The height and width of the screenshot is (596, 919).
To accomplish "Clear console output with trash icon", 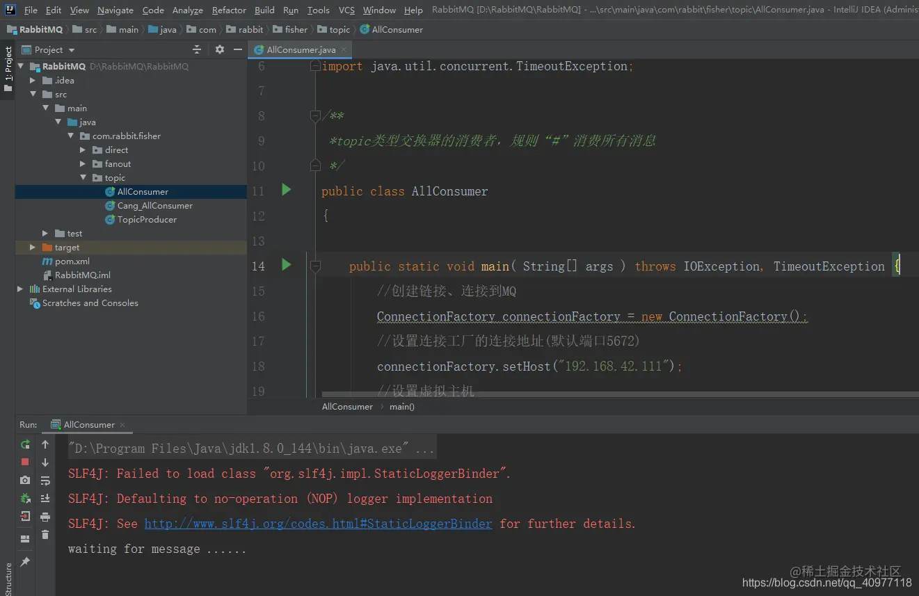I will [x=45, y=534].
